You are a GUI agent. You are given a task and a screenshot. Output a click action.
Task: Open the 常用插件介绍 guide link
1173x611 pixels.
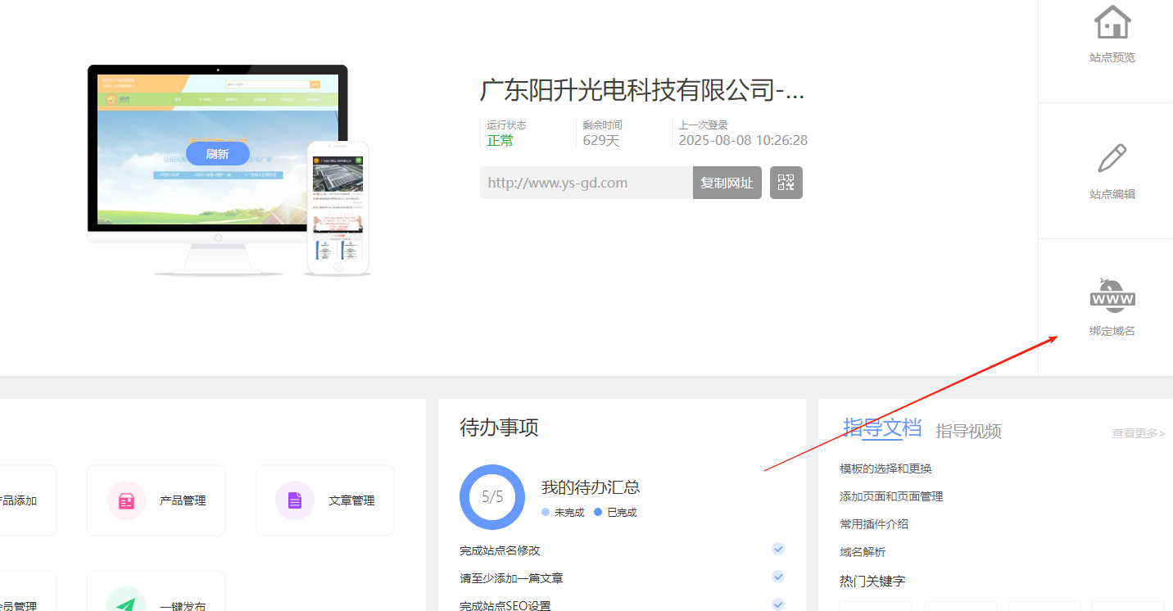(x=874, y=524)
